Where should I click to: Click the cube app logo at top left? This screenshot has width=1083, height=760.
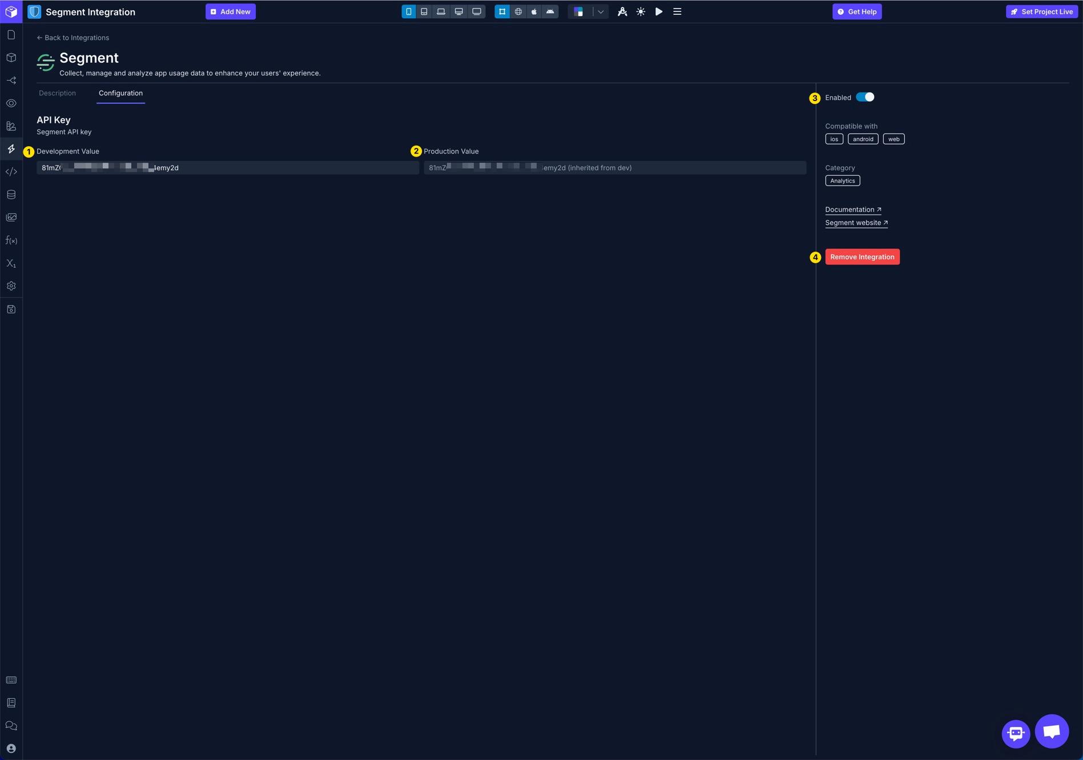(11, 11)
